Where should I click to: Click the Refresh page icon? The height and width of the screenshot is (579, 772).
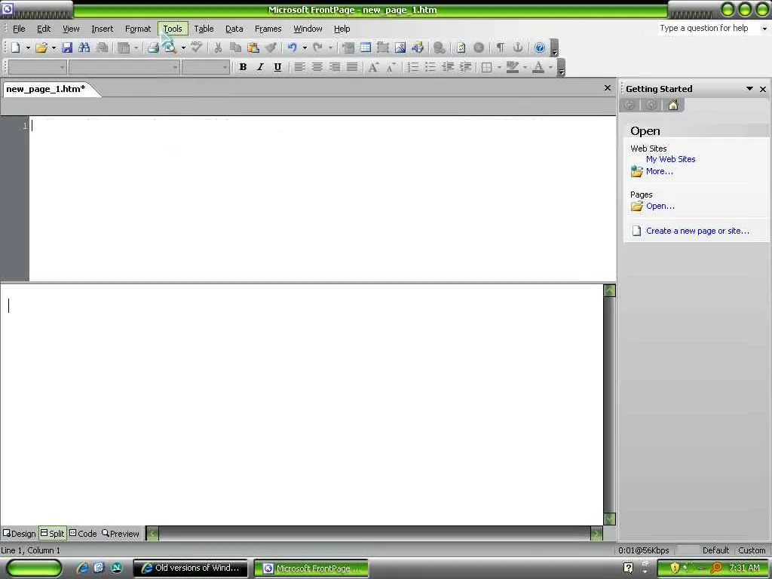point(461,47)
